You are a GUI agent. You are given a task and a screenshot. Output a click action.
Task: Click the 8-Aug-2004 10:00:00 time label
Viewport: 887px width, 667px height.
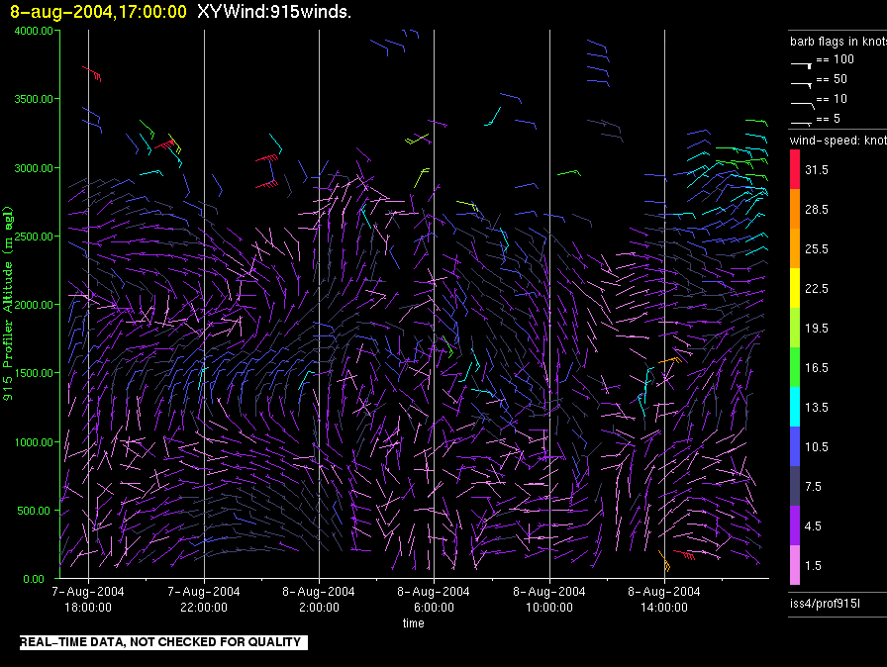[x=549, y=599]
